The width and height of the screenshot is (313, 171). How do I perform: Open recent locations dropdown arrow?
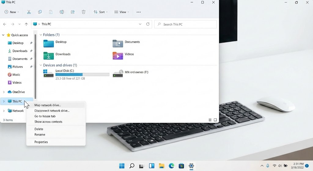point(19,24)
